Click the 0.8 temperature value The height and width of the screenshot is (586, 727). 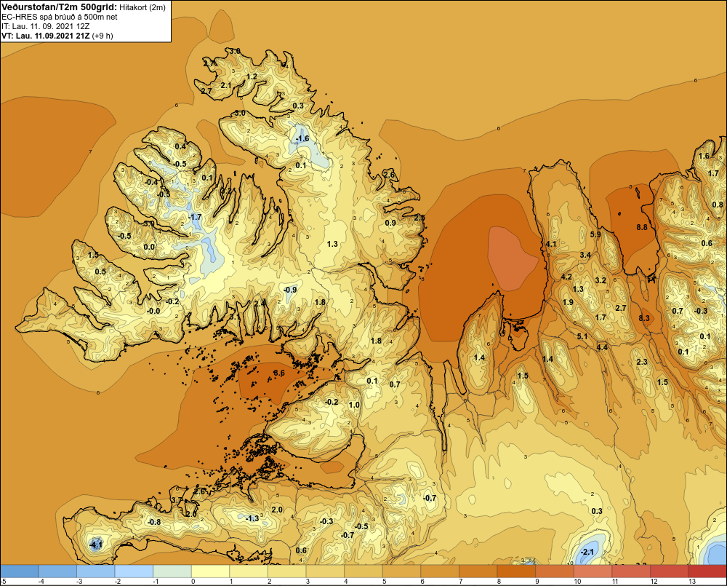coord(718,205)
